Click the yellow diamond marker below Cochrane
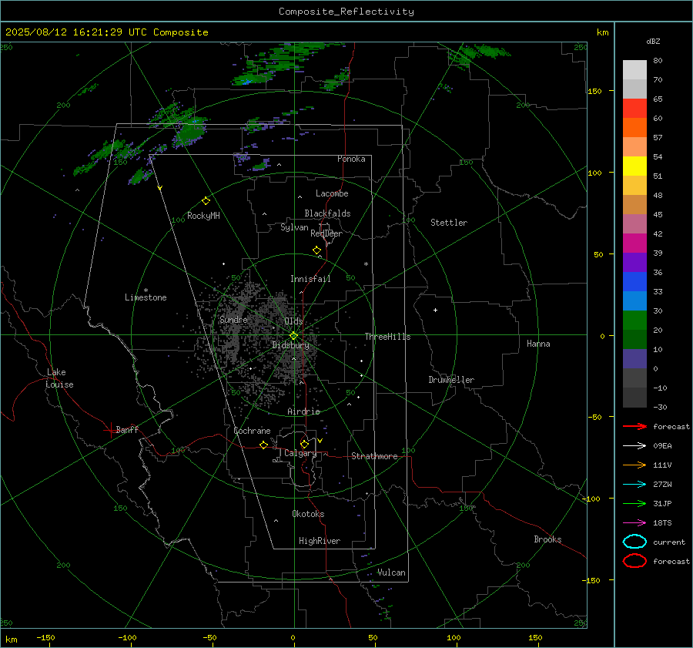The width and height of the screenshot is (693, 648). [x=263, y=445]
